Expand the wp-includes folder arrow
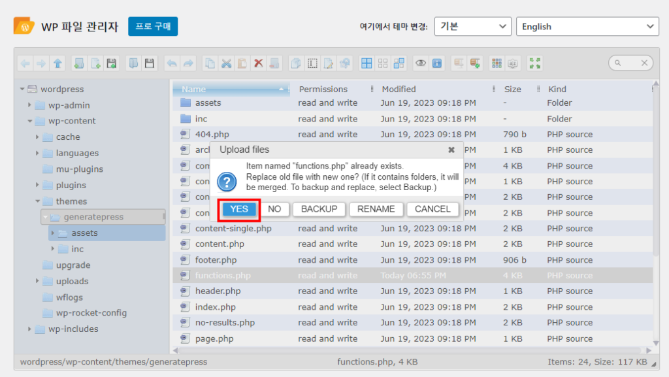Screen dimensions: 669x377 click(29, 329)
